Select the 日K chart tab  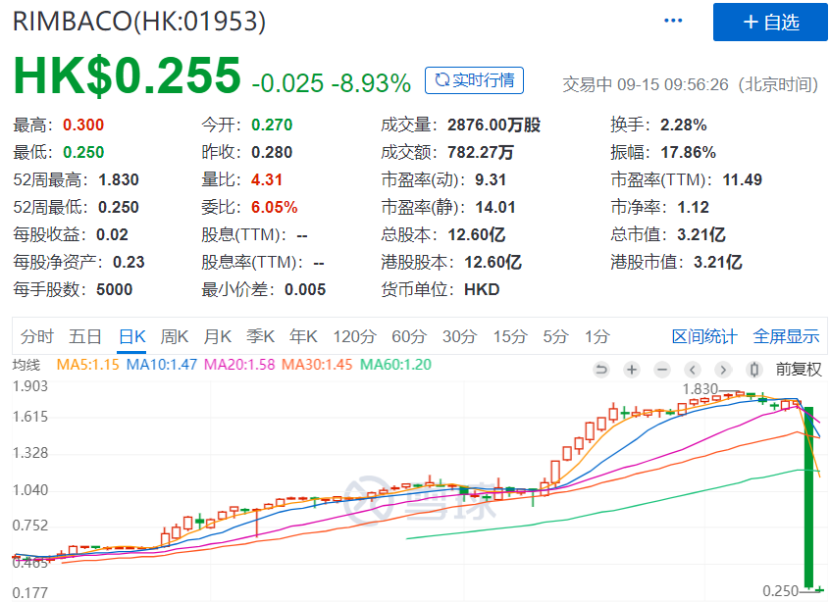pyautogui.click(x=132, y=336)
